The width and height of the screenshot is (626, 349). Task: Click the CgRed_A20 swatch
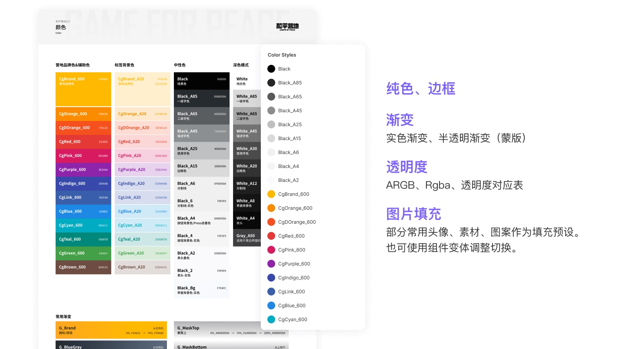143,142
